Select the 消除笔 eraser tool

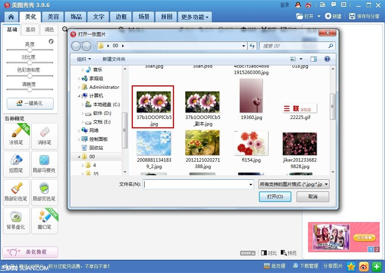[x=45, y=136]
